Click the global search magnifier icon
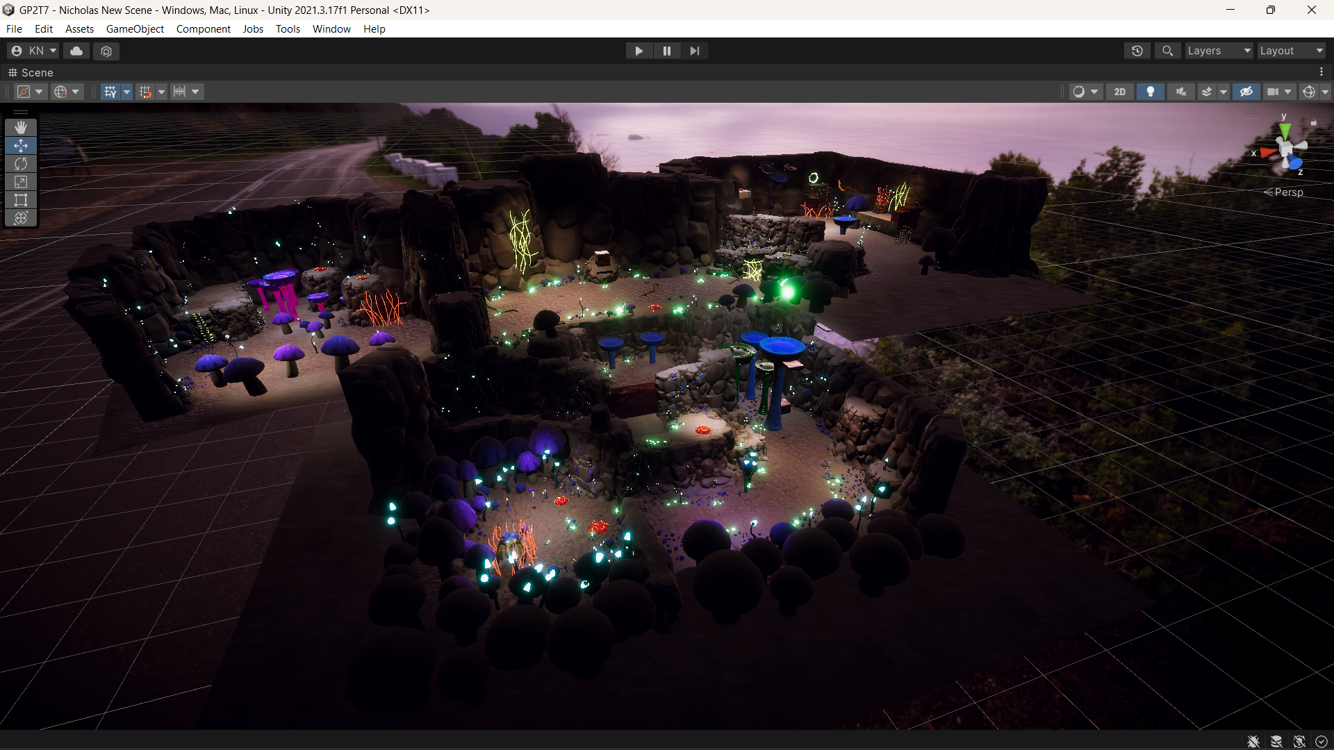Image resolution: width=1334 pixels, height=750 pixels. [1167, 51]
